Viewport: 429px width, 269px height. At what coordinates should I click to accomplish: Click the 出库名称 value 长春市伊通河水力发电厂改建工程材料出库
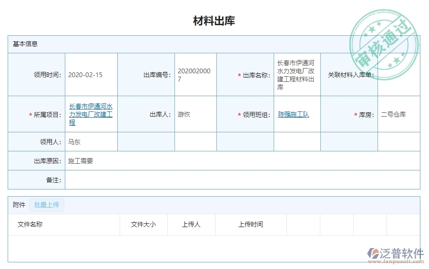coord(296,75)
